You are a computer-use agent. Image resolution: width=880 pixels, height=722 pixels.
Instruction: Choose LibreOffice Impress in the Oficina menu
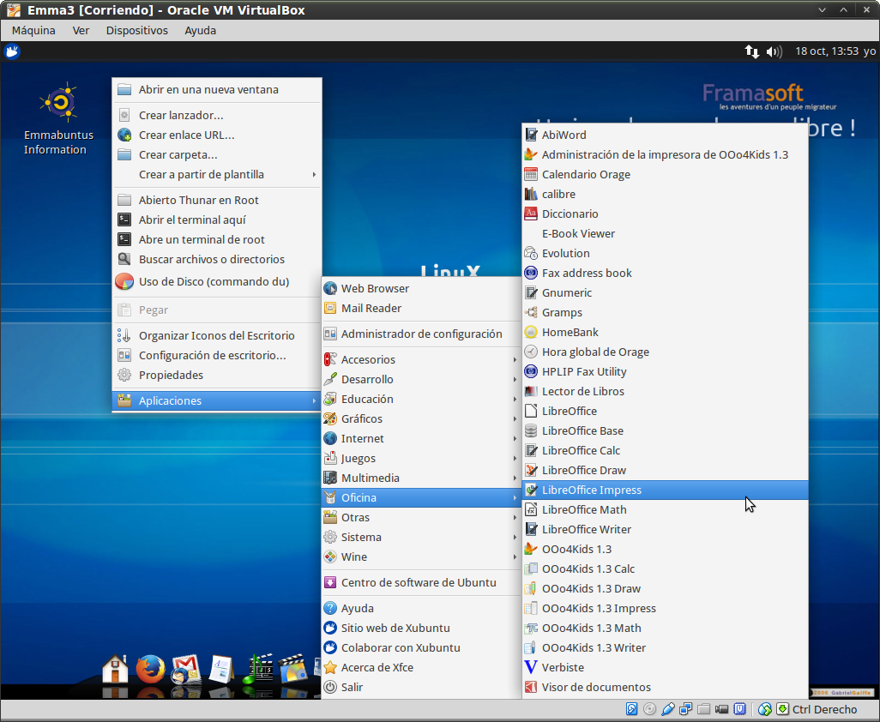(x=591, y=490)
